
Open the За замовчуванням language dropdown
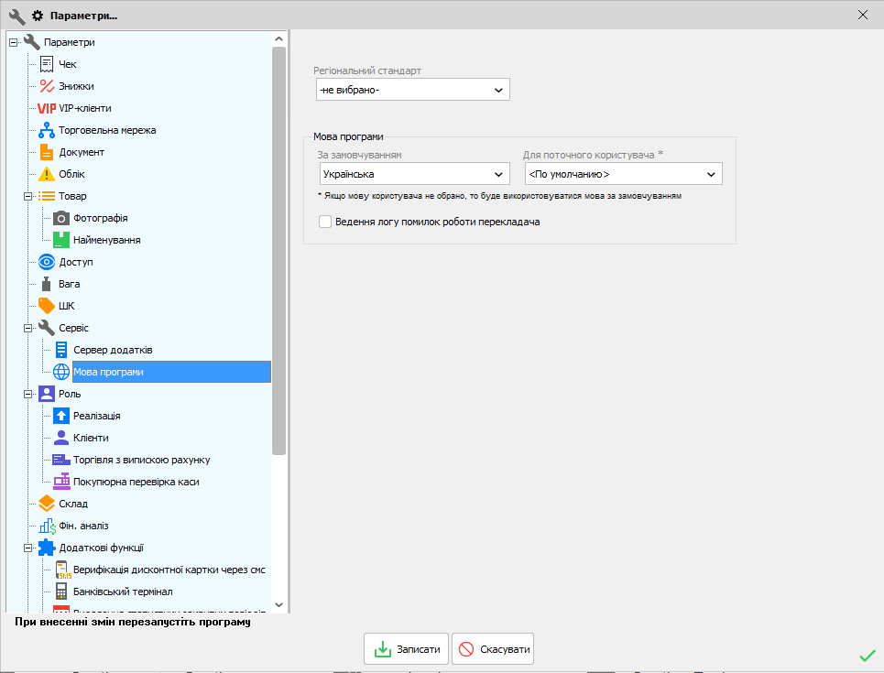pos(414,174)
